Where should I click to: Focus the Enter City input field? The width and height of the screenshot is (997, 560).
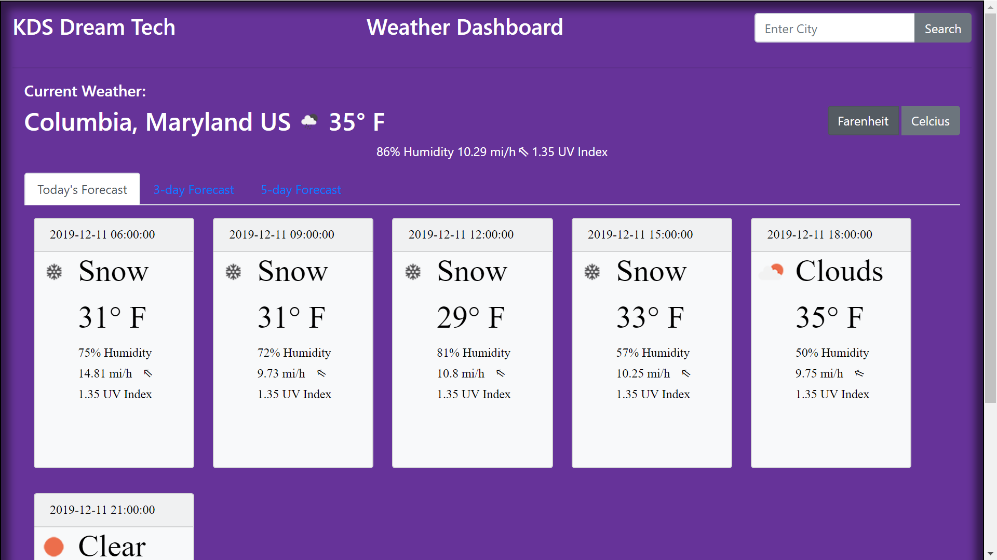point(834,29)
